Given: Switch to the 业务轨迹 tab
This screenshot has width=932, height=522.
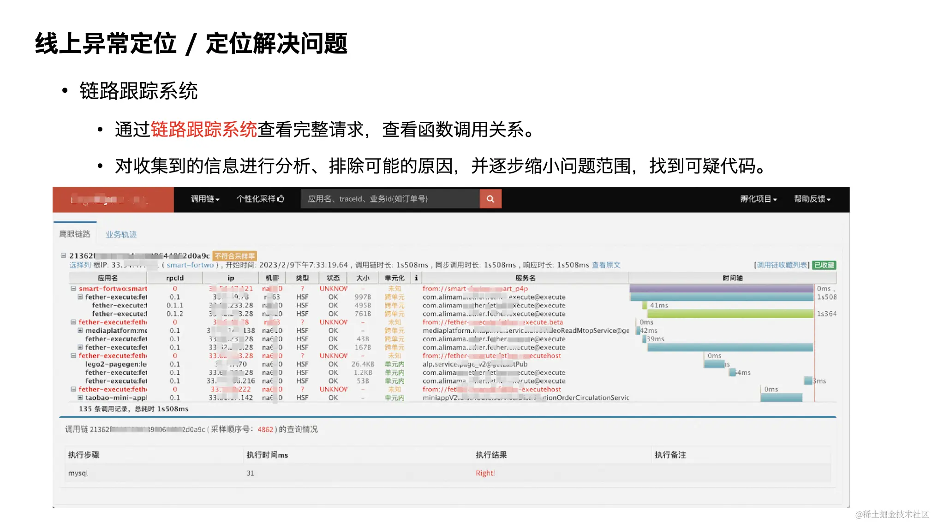Looking at the screenshot, I should click(121, 234).
